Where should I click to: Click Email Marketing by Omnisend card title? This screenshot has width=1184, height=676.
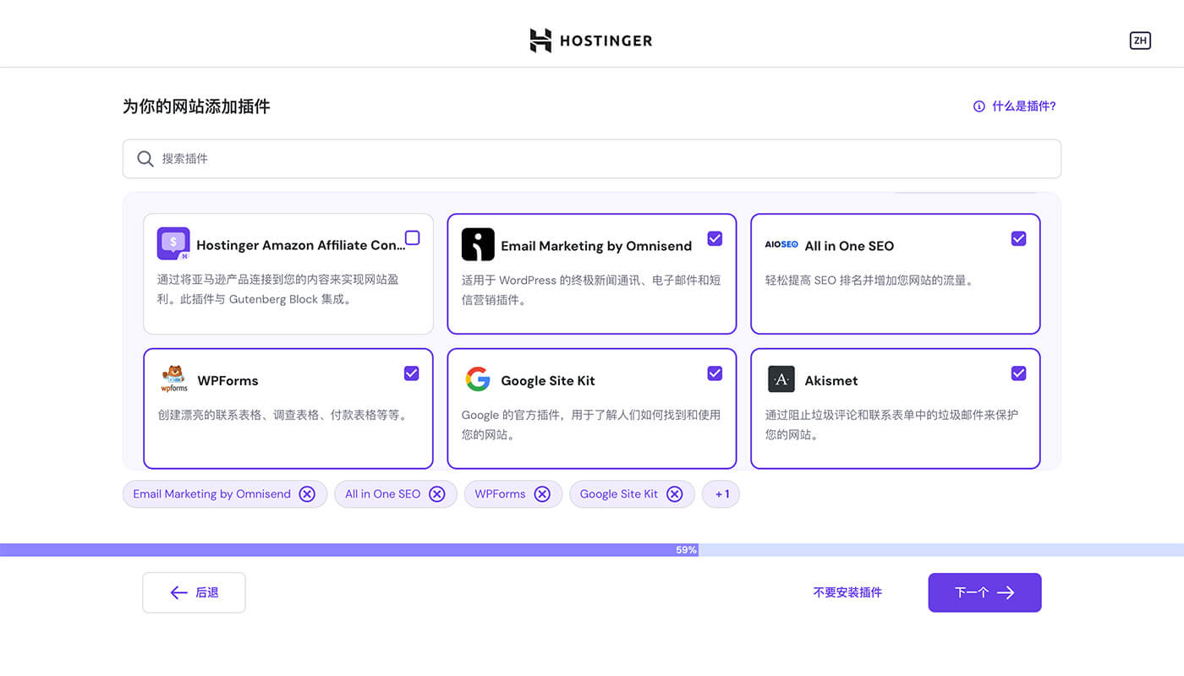pos(596,246)
